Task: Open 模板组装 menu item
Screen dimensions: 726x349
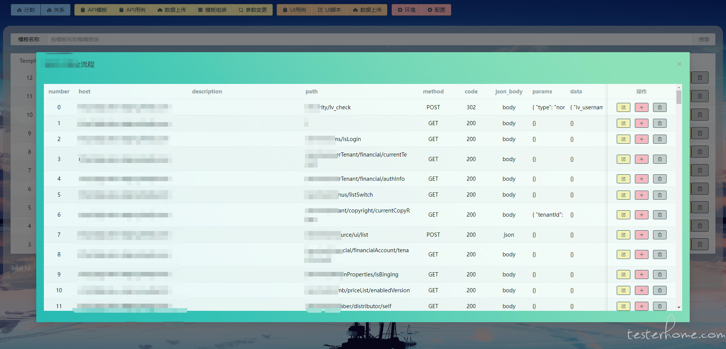Action: tap(212, 10)
